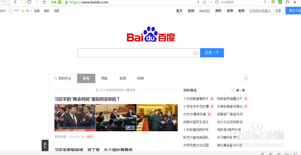Open hot topic 女神张敏宣布复出
This screenshot has width=301, height=155.
(x=230, y=106)
